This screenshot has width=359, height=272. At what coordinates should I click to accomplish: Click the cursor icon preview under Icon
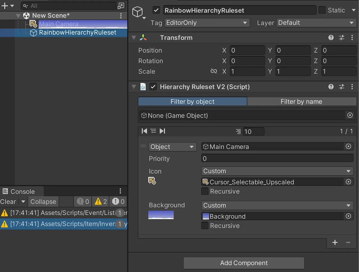(x=152, y=181)
